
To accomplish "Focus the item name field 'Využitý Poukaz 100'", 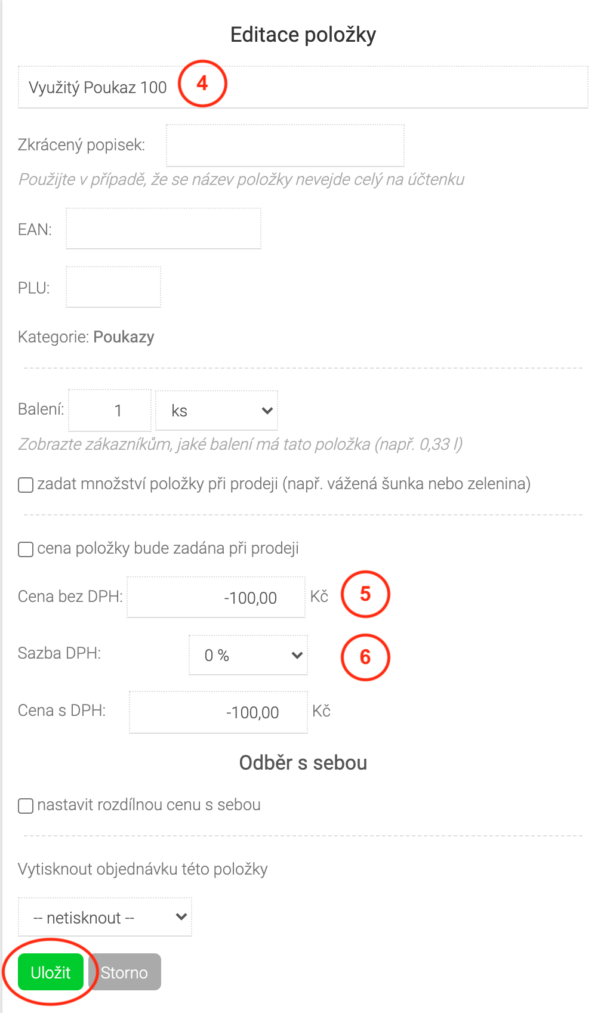I will [303, 87].
